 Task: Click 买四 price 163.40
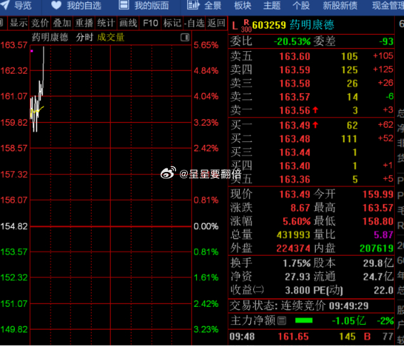[294, 166]
